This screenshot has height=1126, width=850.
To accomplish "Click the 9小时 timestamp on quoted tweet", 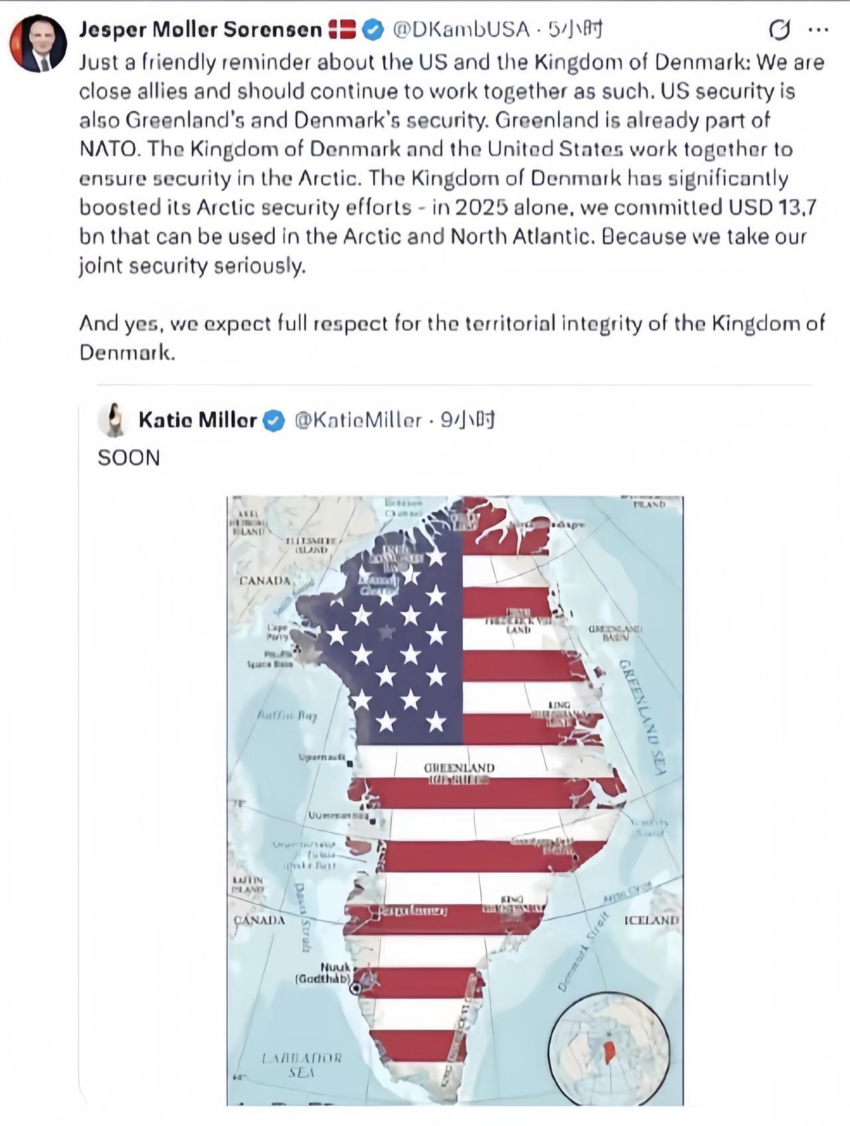I will point(469,420).
